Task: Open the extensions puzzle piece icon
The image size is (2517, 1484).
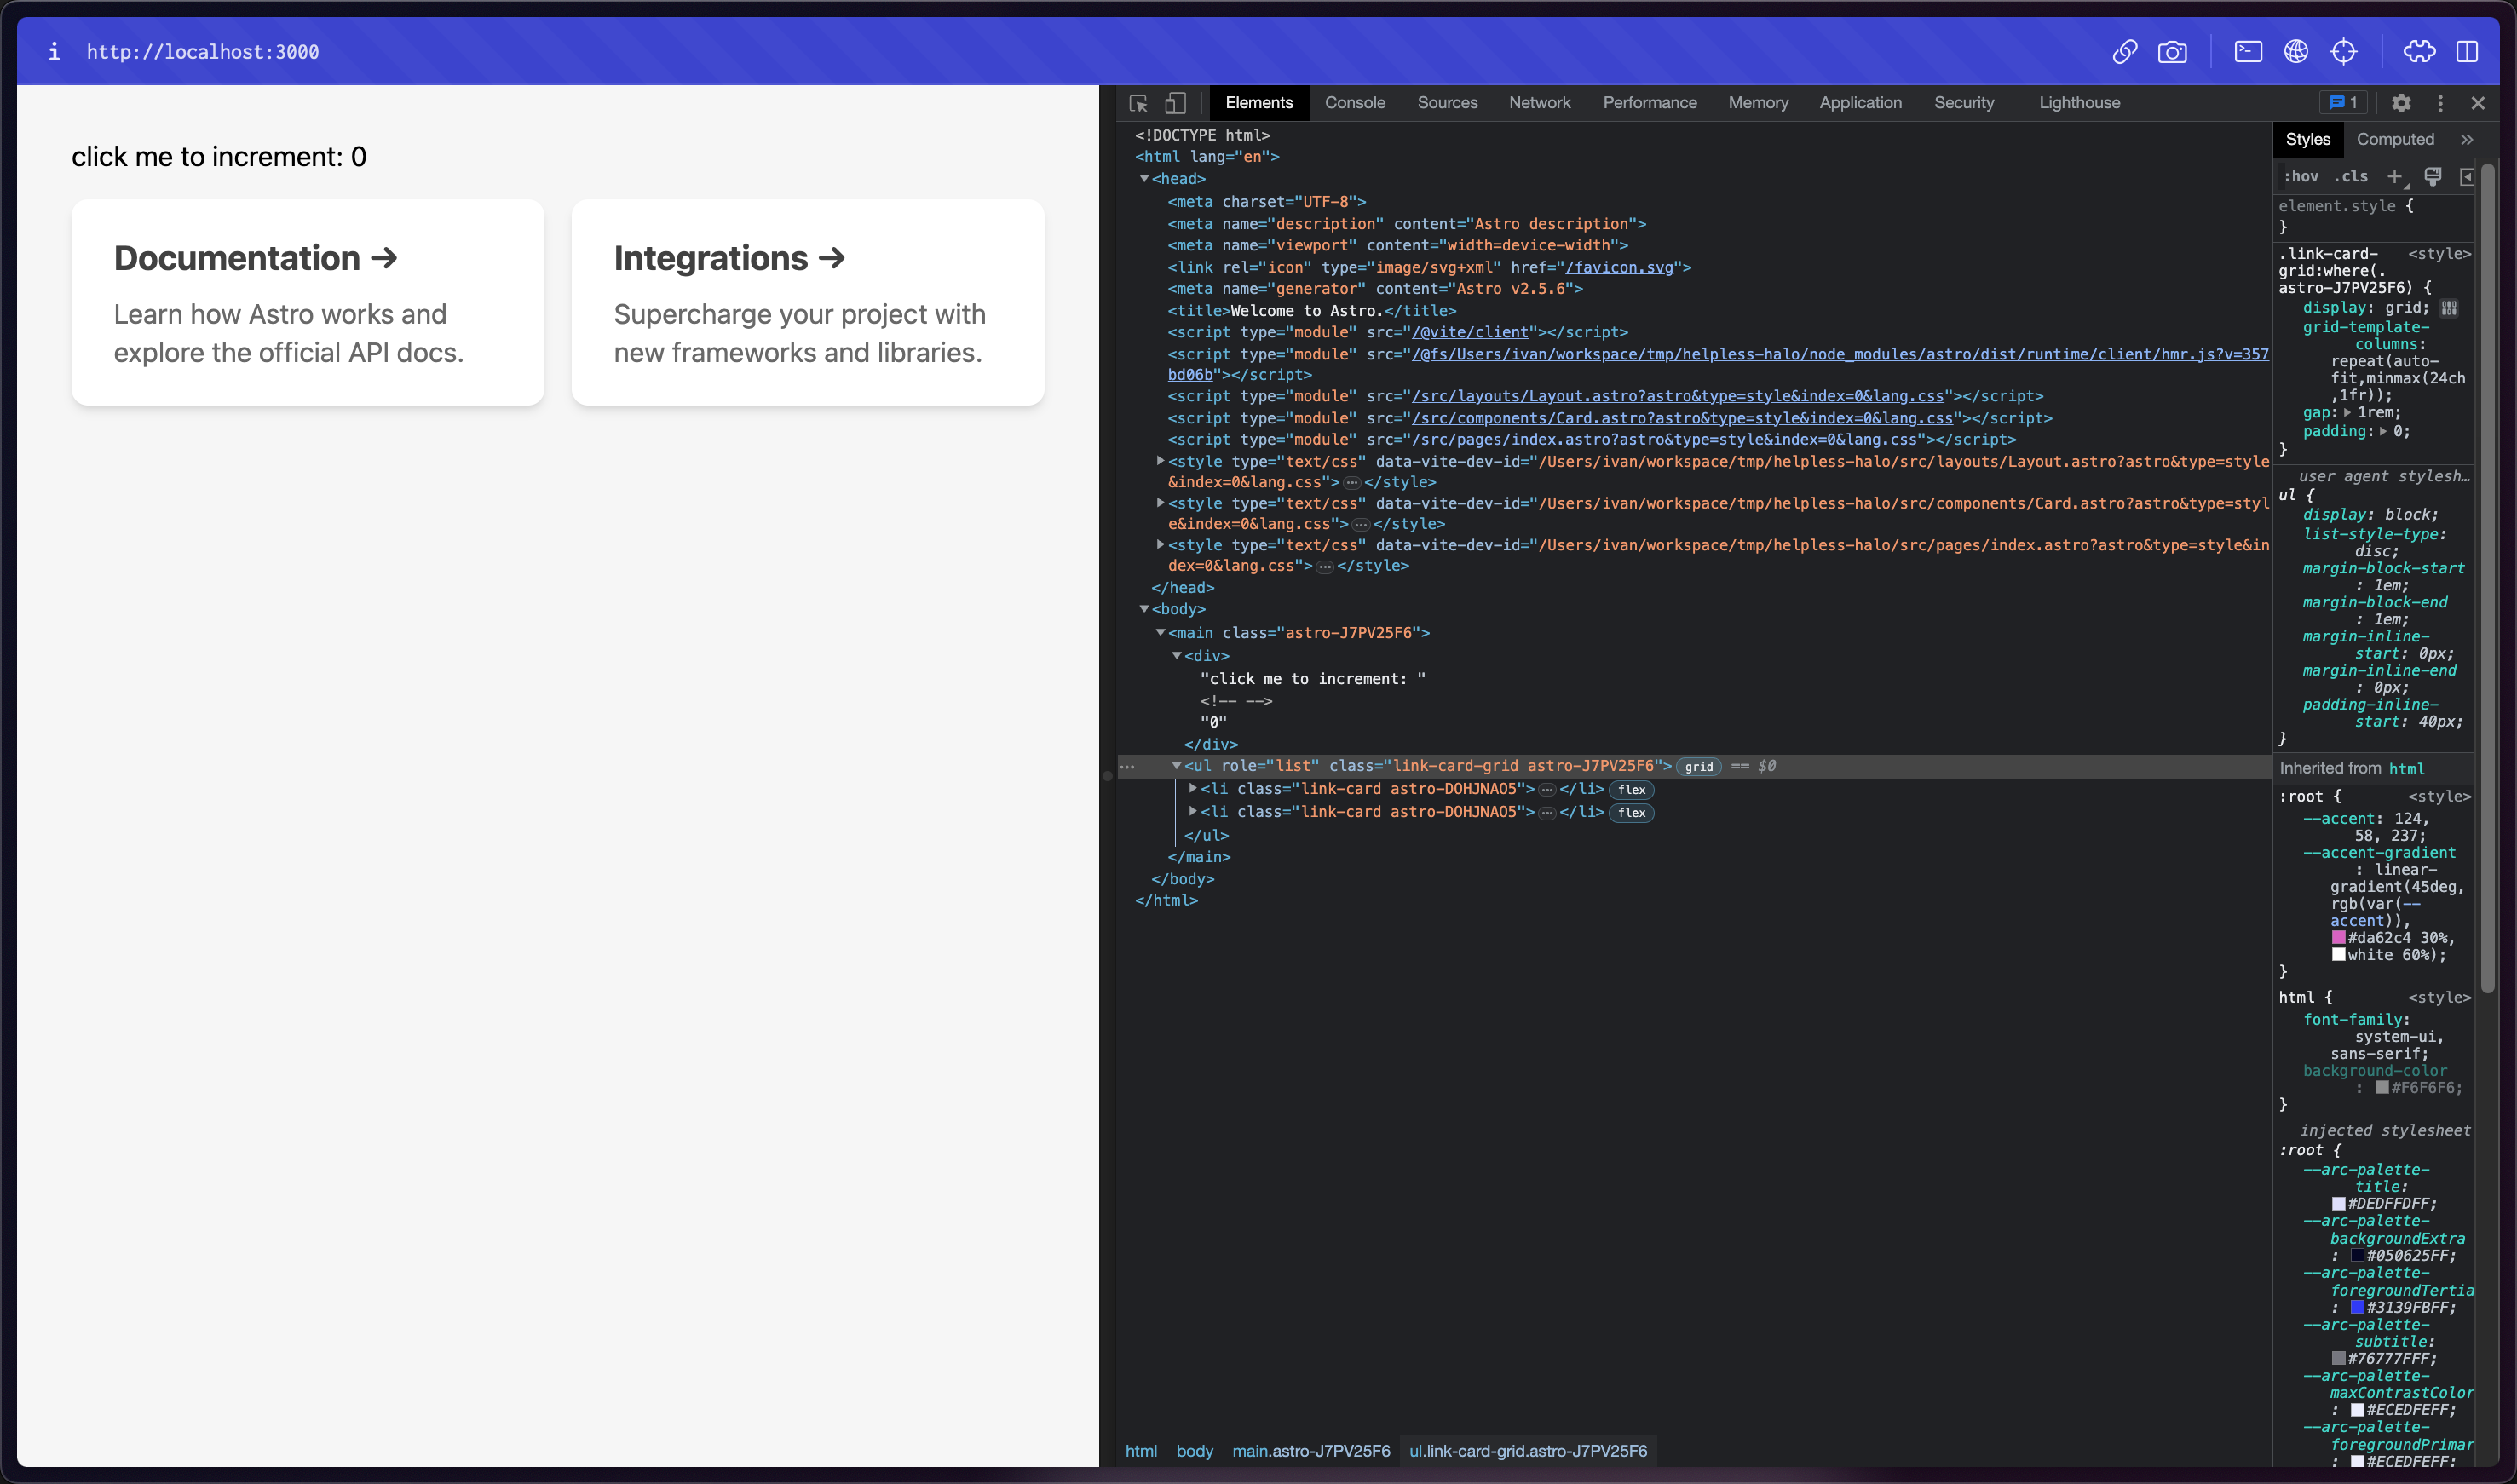Action: [2419, 52]
